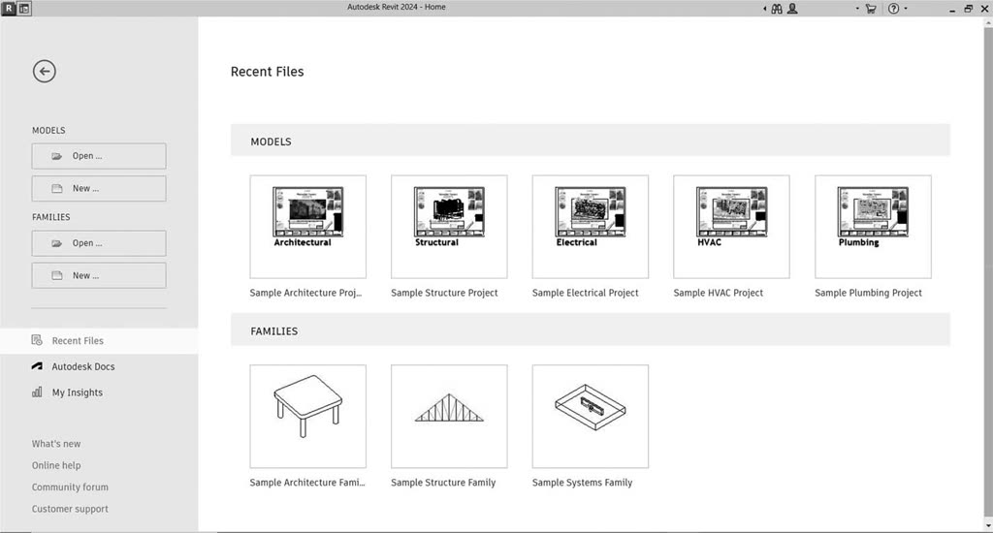Click the user sign-in profile icon
993x533 pixels.
pos(792,9)
